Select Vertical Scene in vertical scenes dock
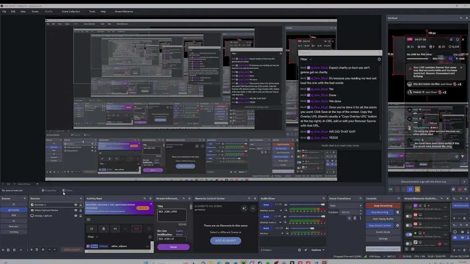Viewport: 470px width, 264px height. pos(460,206)
